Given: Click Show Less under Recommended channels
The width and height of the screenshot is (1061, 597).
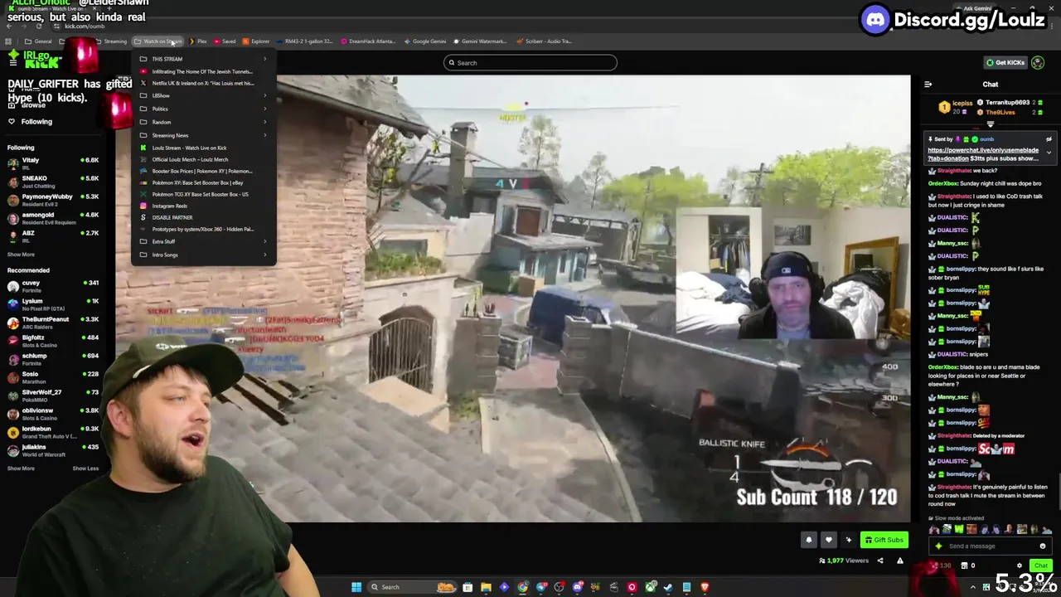Looking at the screenshot, I should pos(85,468).
